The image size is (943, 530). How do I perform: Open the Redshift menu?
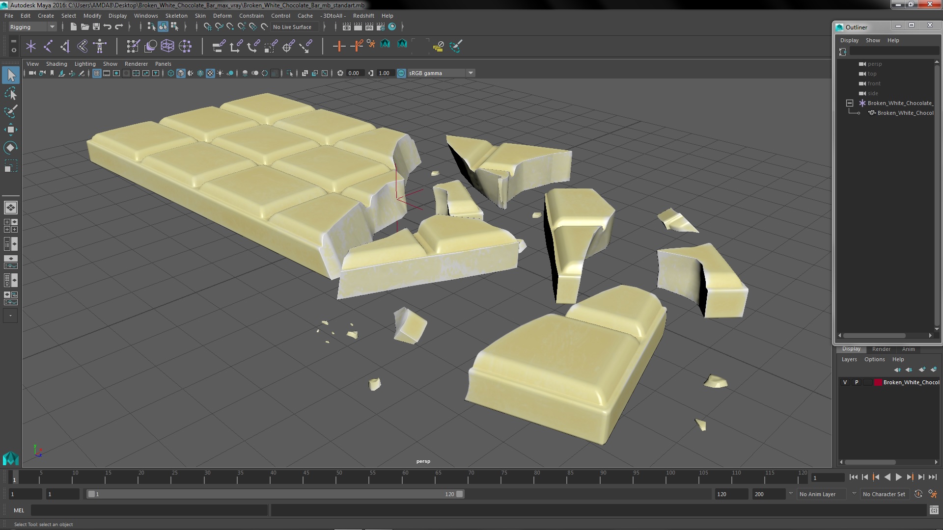(x=363, y=16)
